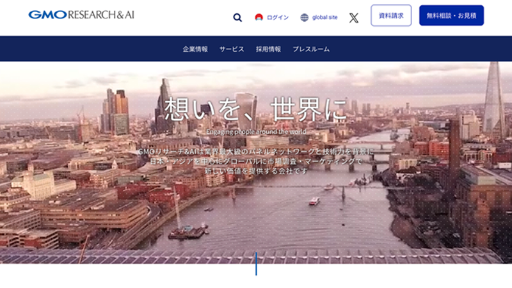The height and width of the screenshot is (288, 512).
Task: Click the blue scroll-down indicator line
Action: pos(256,264)
